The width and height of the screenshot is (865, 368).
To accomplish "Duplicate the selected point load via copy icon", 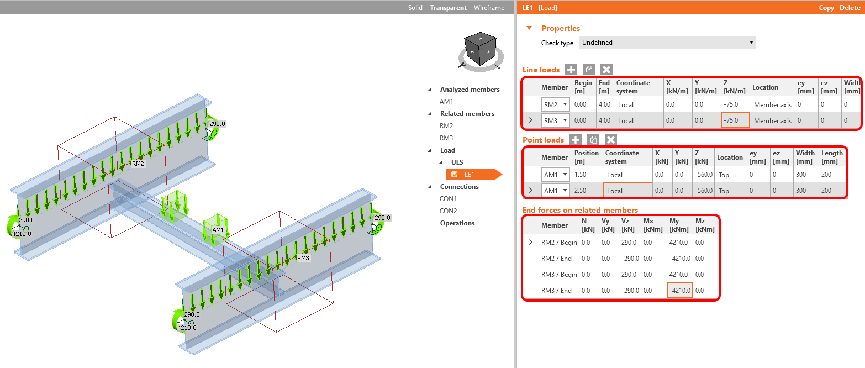I will tap(592, 139).
